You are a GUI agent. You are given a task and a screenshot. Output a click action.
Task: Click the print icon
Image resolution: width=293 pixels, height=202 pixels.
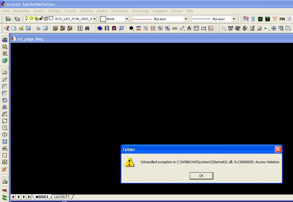[38, 28]
